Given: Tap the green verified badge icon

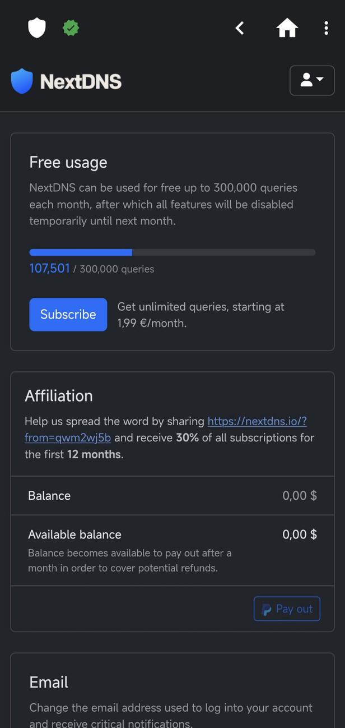Looking at the screenshot, I should click(71, 27).
